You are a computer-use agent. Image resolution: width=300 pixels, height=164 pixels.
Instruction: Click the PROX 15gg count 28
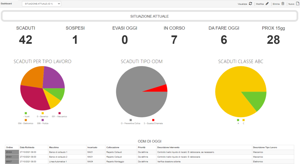[x=273, y=40]
